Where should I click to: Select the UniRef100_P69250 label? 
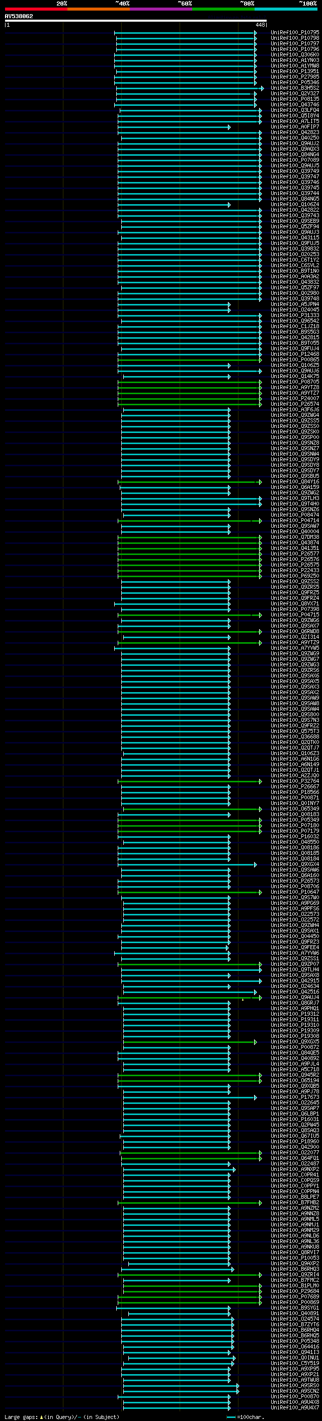click(x=295, y=576)
